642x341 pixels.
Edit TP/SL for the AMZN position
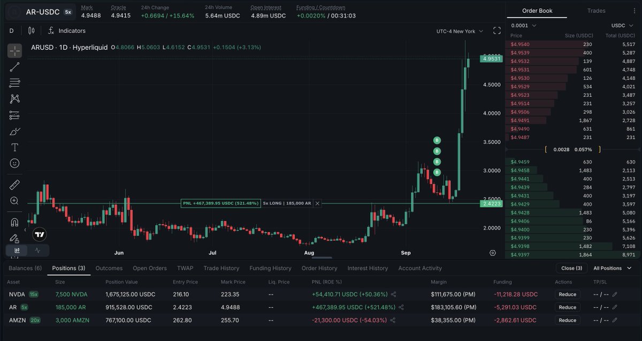coord(615,320)
